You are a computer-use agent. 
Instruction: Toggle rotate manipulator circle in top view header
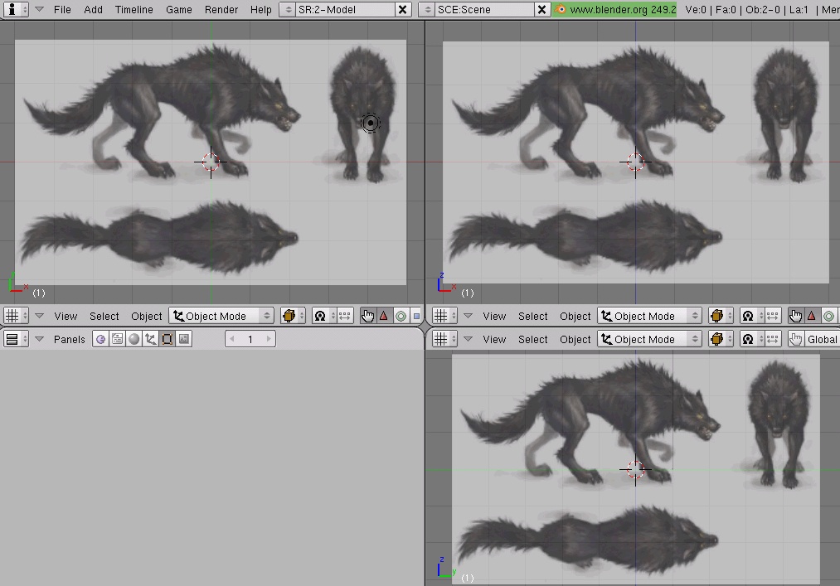tap(401, 316)
